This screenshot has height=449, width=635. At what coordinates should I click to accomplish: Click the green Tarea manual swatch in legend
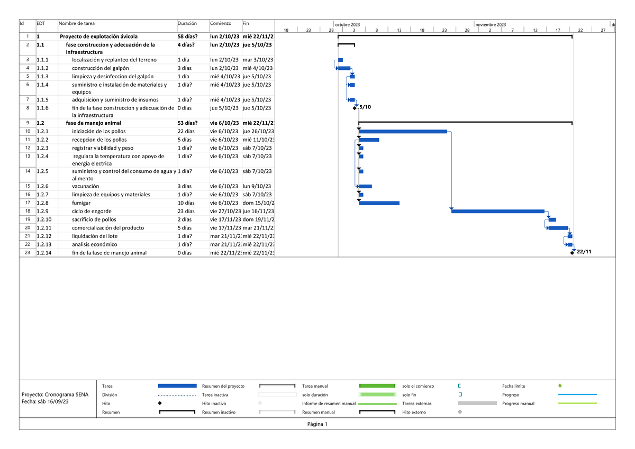click(377, 386)
